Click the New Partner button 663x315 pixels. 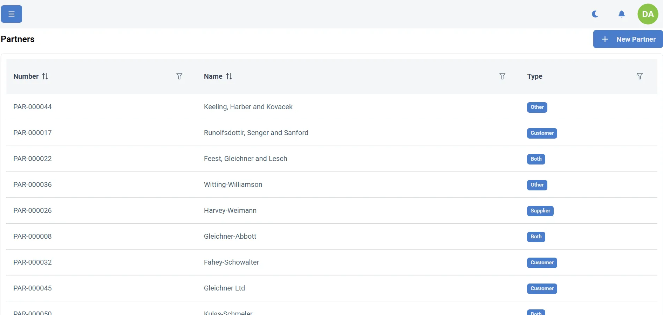click(628, 39)
